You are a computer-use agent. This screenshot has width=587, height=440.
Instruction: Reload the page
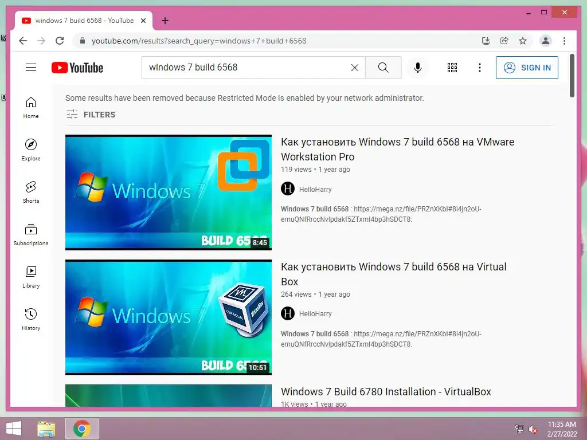[60, 41]
